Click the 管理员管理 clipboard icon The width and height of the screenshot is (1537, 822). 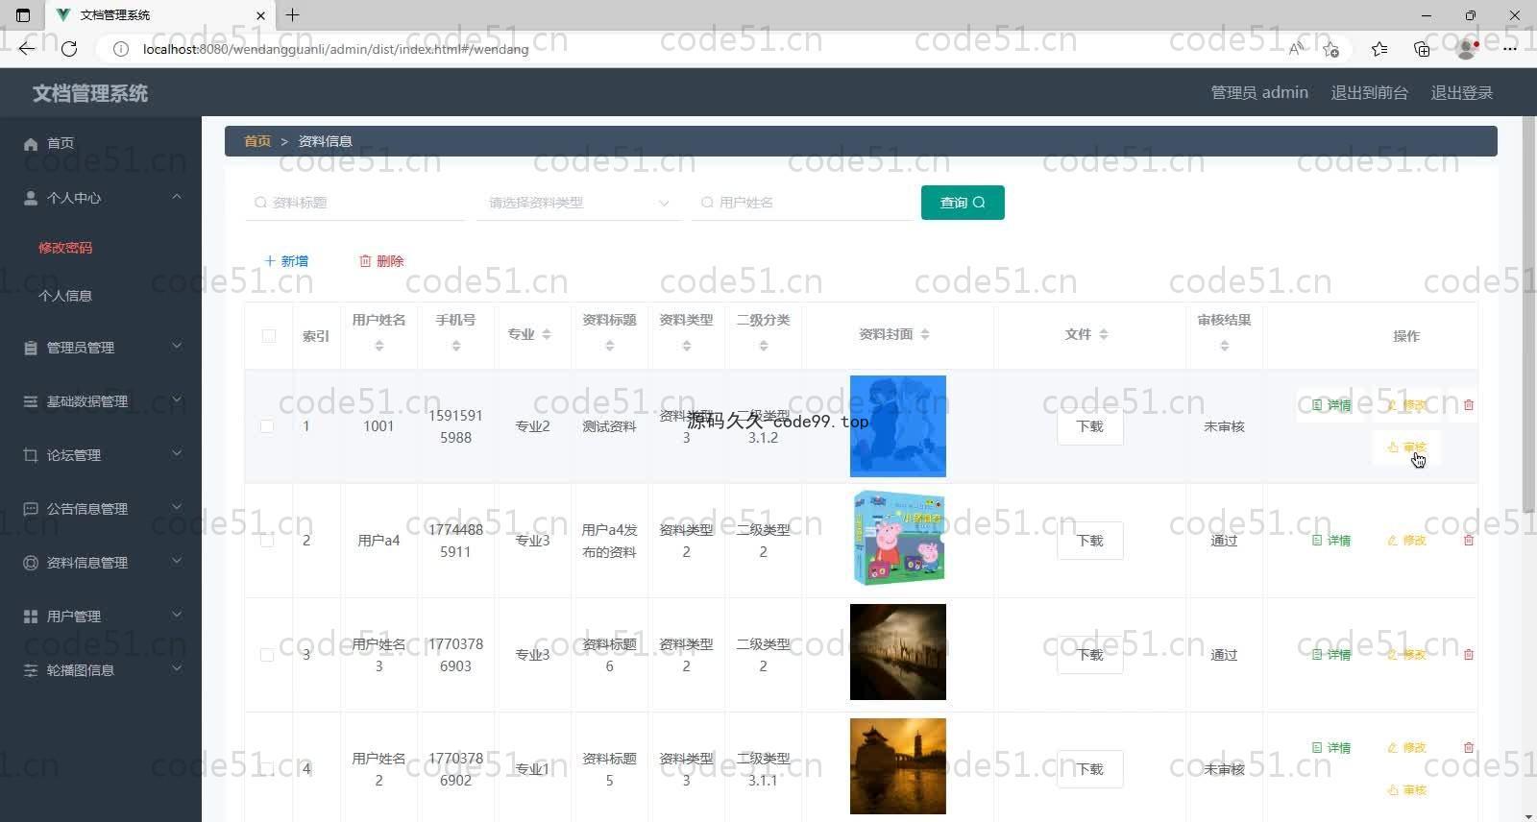coord(31,348)
